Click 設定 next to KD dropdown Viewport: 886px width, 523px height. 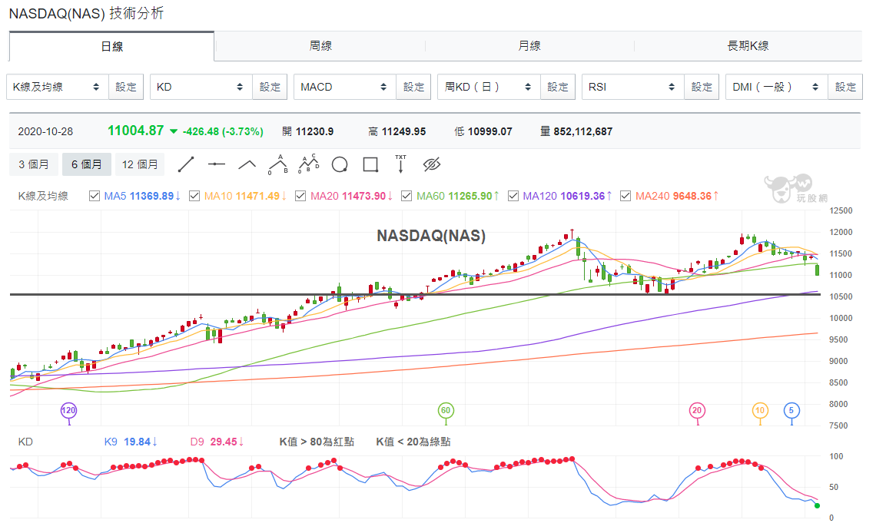[x=270, y=87]
